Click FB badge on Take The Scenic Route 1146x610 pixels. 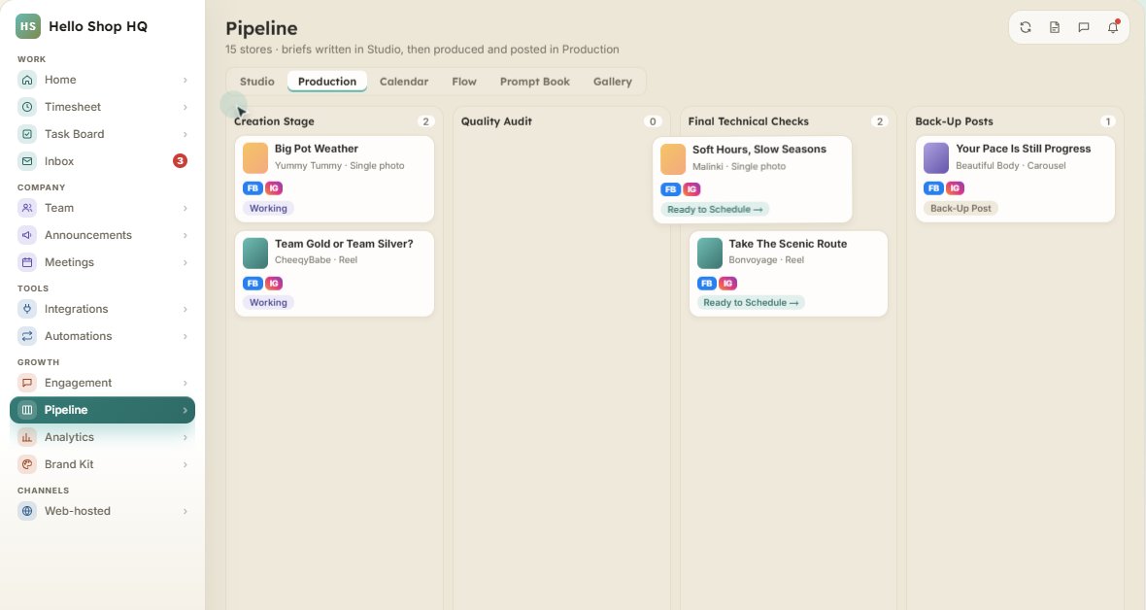707,283
